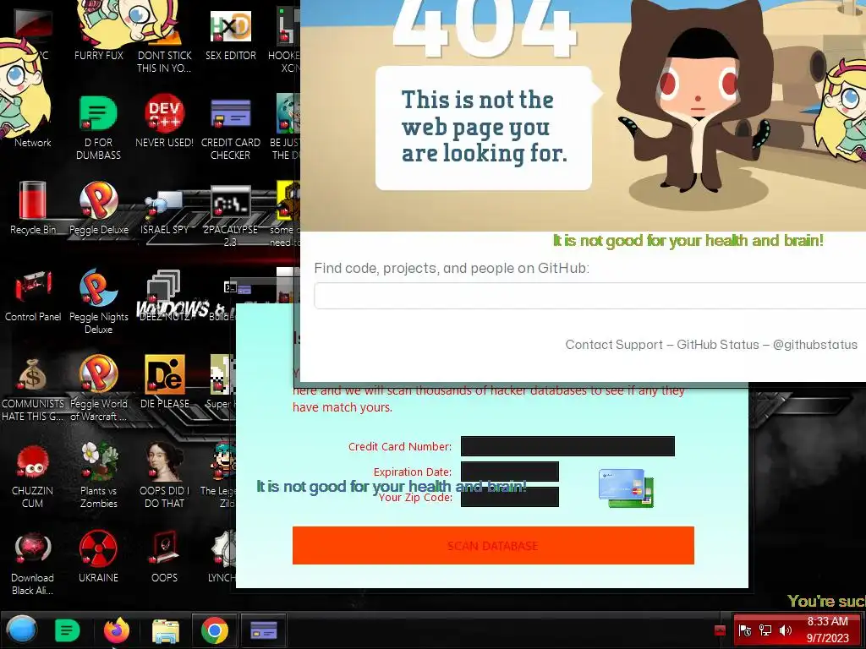866x649 pixels.
Task: Switch to the credit card app taskbar button
Action: click(x=264, y=630)
